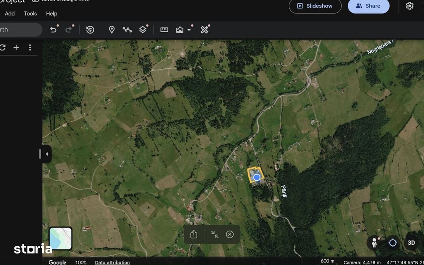Screen dimensions: 424x265
Task: Add a placemark pin
Action: click(x=112, y=30)
